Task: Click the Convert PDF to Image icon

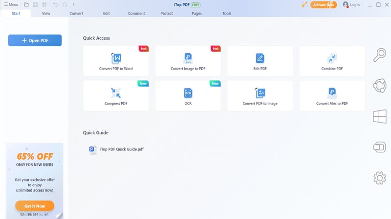Action: 260,93
